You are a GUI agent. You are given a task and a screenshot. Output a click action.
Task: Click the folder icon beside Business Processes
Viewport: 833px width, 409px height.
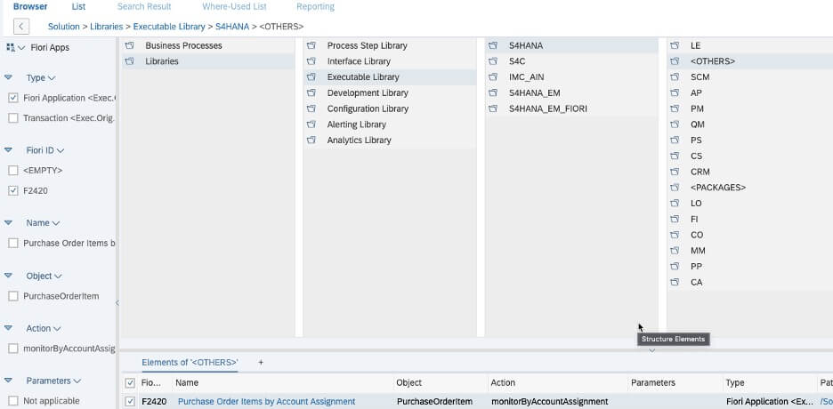tap(129, 45)
